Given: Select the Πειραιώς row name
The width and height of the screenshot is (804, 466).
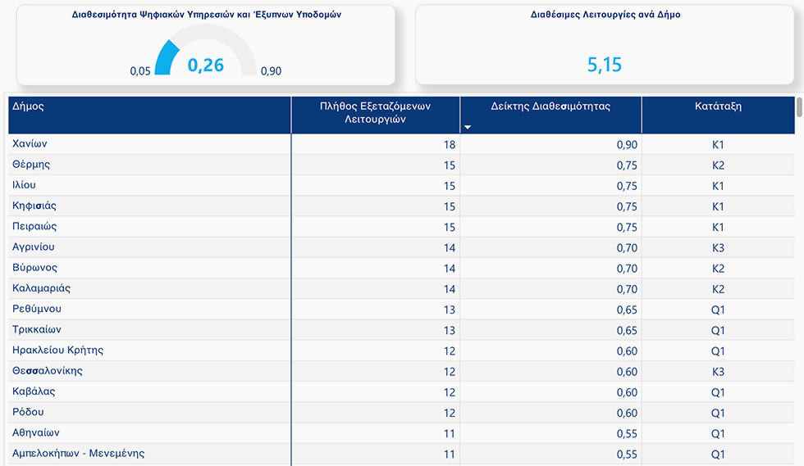Looking at the screenshot, I should point(34,227).
